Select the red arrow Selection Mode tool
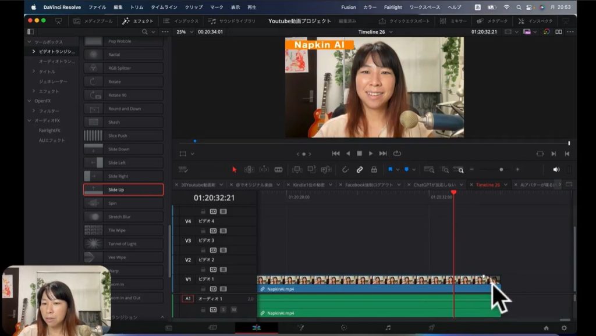The height and width of the screenshot is (336, 596). (x=235, y=170)
